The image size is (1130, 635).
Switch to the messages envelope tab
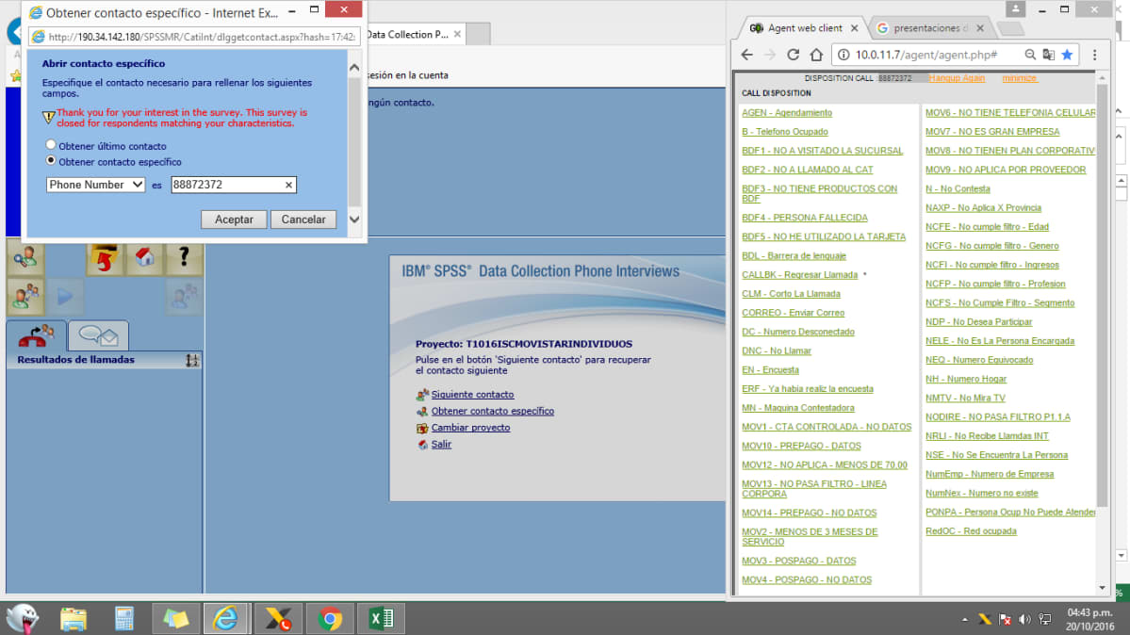(x=99, y=336)
